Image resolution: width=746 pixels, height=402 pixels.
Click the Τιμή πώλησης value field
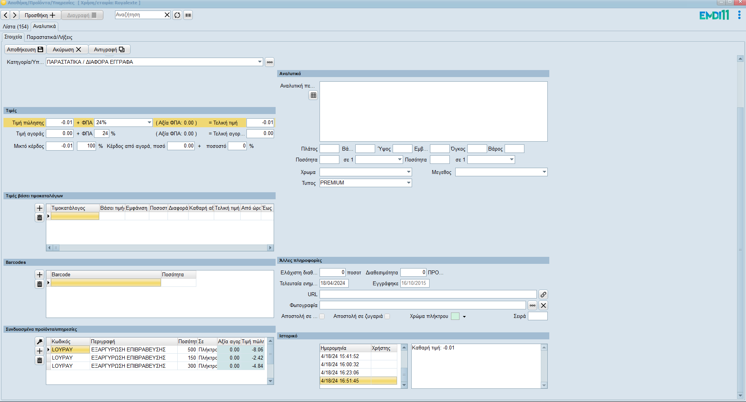(59, 123)
